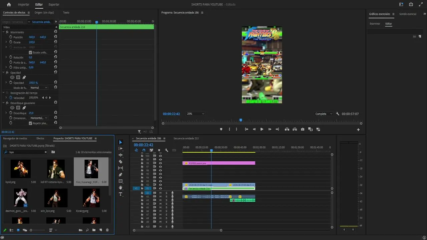Open the Texto panel tab
Image resolution: width=427 pixels, height=240 pixels.
click(66, 13)
